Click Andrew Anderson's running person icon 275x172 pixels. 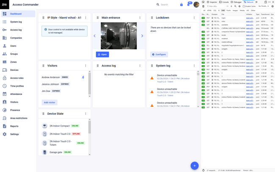coord(83,77)
